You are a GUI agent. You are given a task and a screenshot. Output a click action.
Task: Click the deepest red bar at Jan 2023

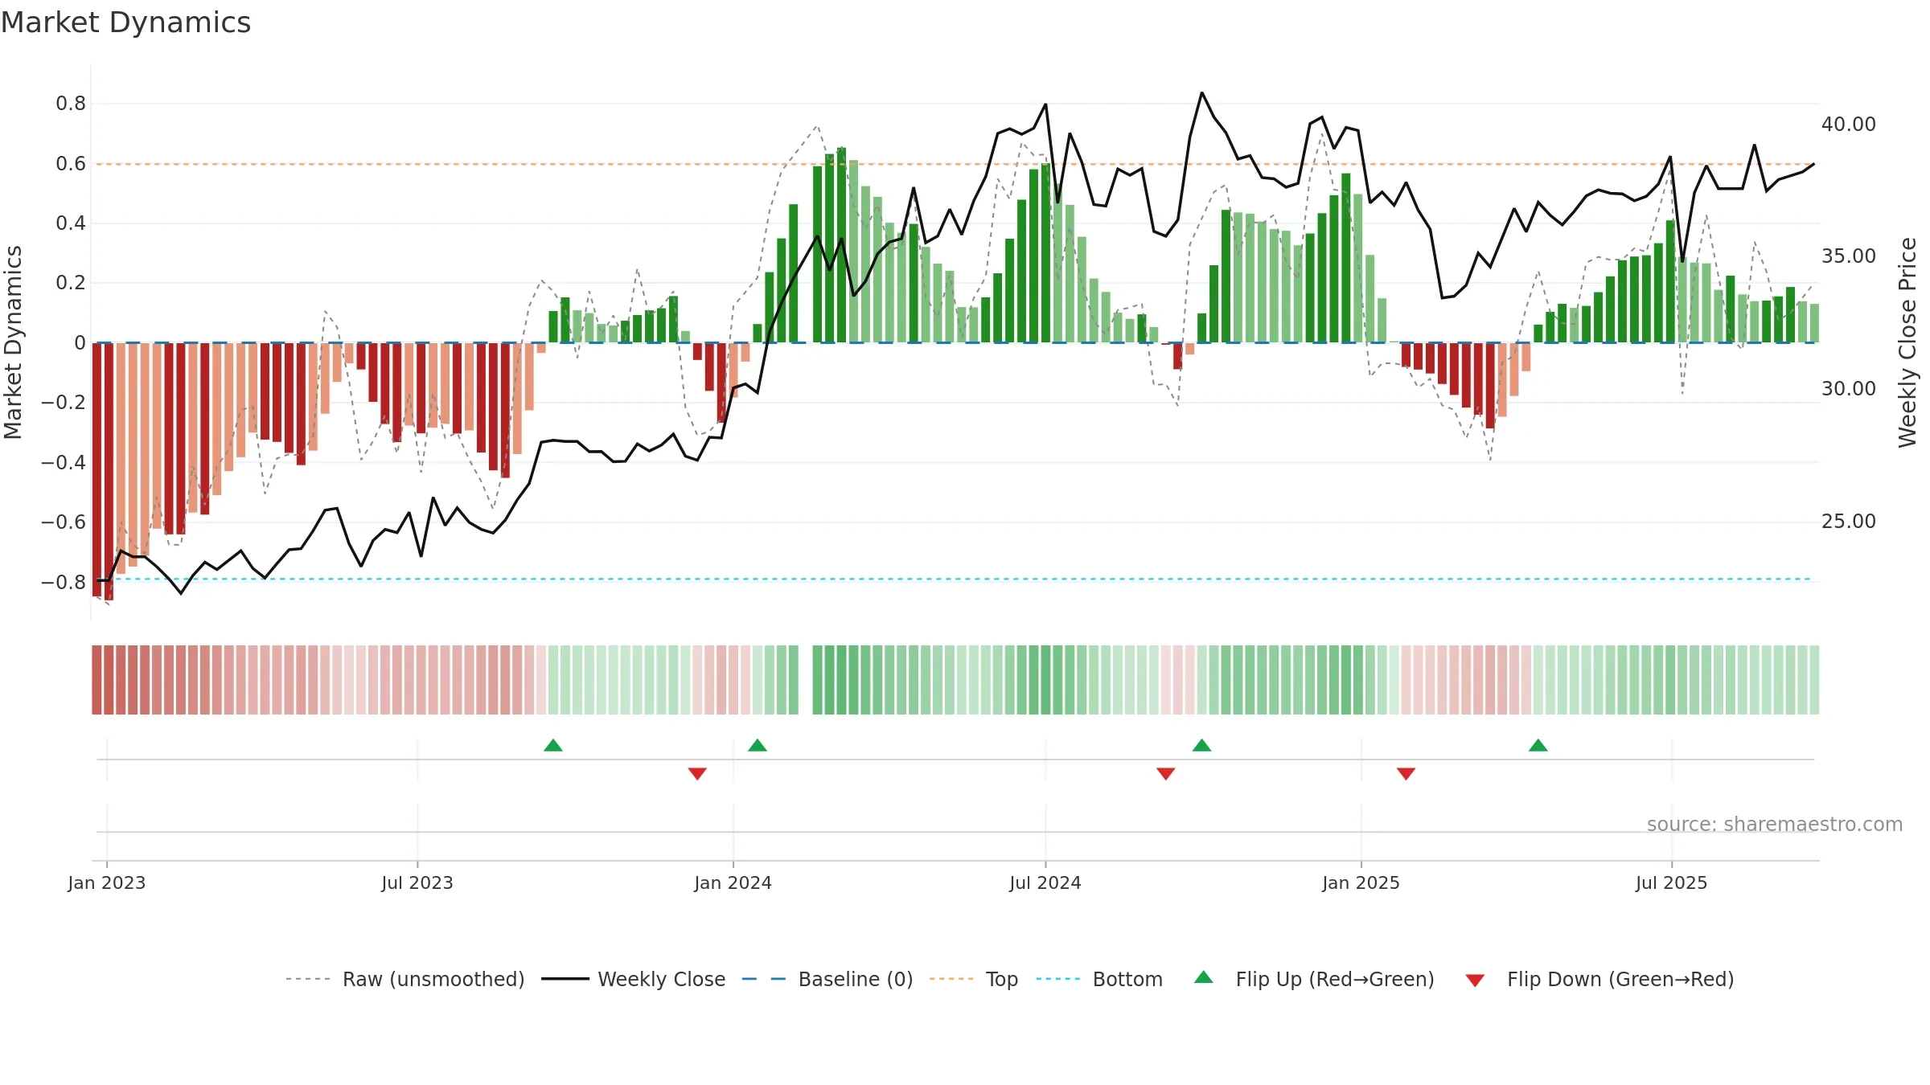coord(109,471)
